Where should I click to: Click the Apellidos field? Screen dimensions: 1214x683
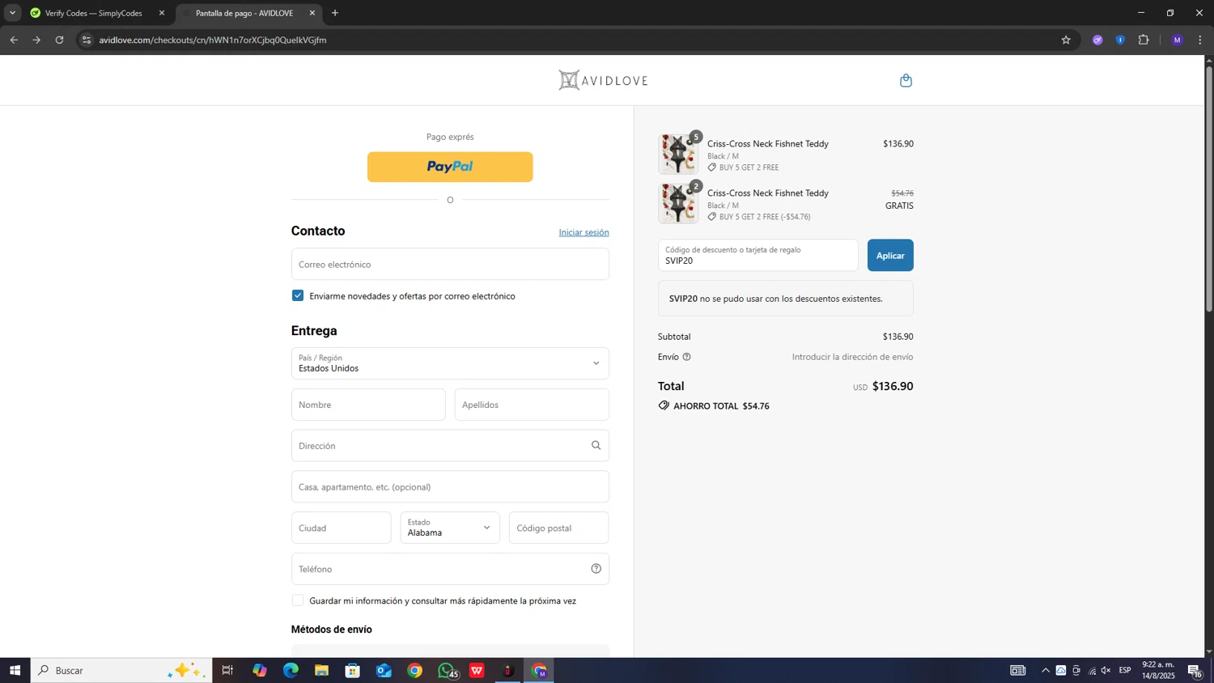pos(532,405)
